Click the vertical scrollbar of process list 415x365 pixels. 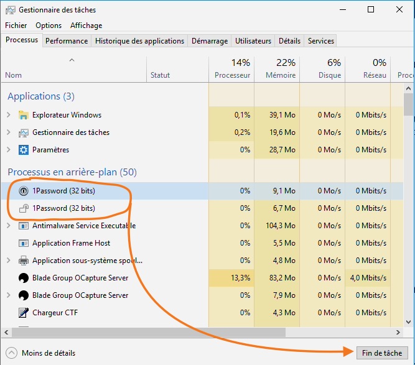point(408,187)
